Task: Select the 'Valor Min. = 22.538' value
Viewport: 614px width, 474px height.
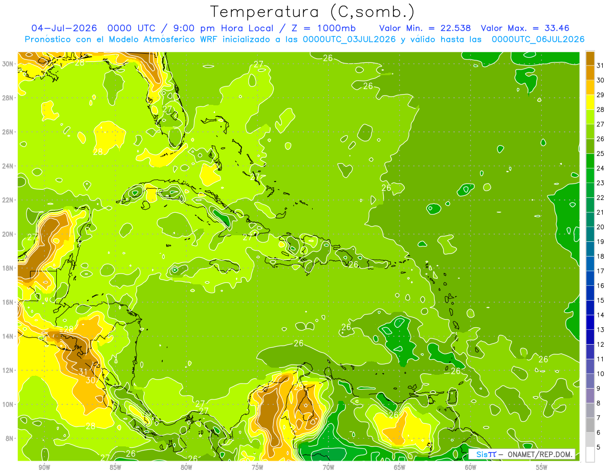Action: (425, 28)
